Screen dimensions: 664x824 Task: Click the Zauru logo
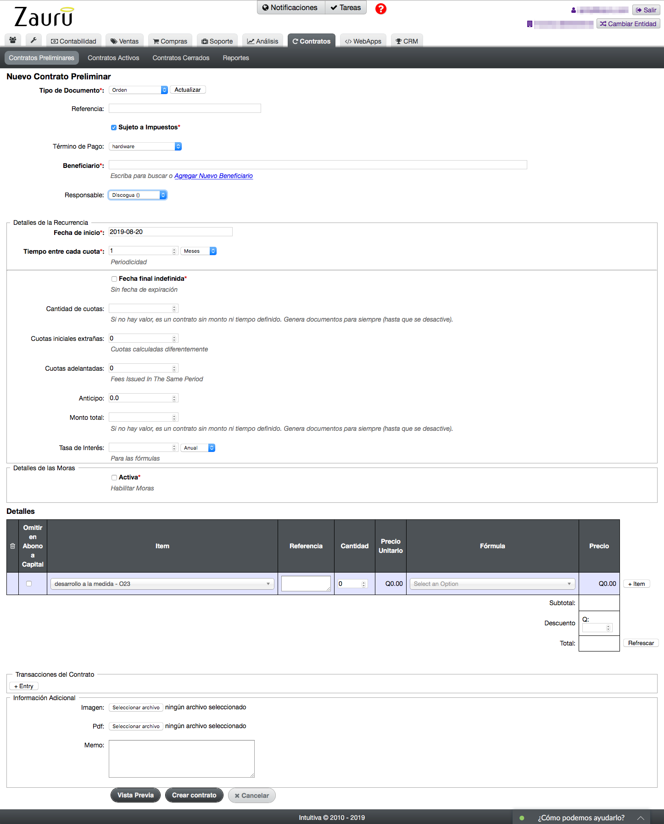(44, 17)
